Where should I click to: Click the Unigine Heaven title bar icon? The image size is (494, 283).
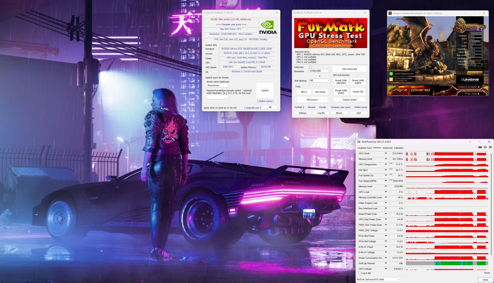[x=390, y=13]
